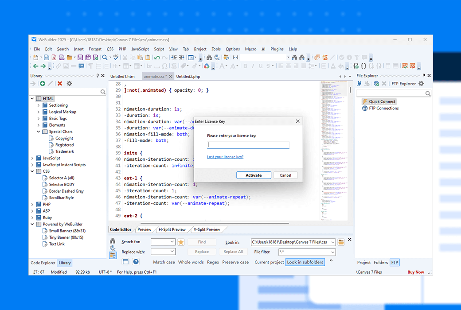Image resolution: width=461 pixels, height=310 pixels.
Task: Expand the JavaScript library node
Action: point(32,158)
